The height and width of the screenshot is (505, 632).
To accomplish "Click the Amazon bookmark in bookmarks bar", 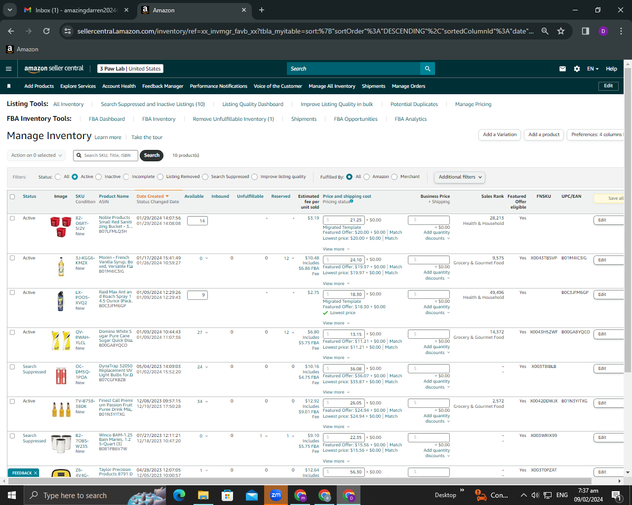I will click(x=22, y=49).
